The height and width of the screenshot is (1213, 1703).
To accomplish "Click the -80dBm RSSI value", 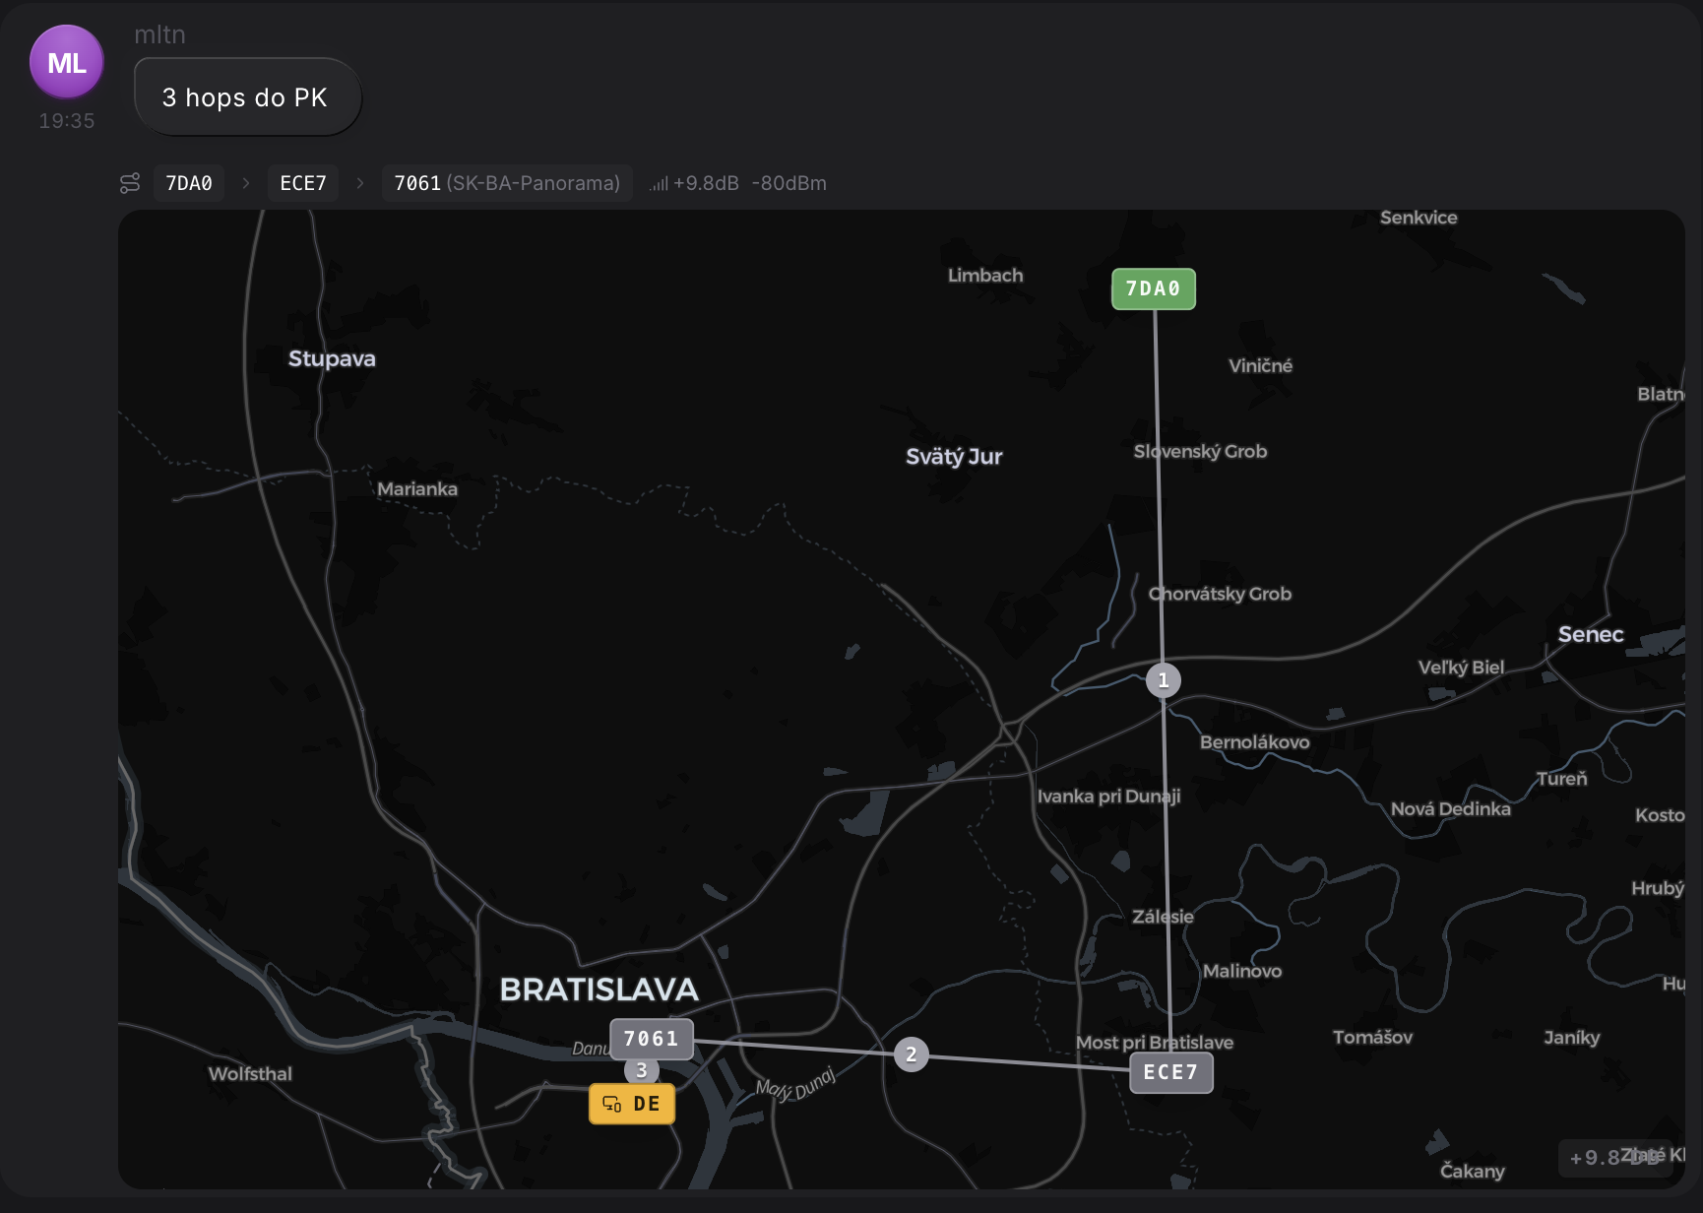I will point(789,183).
